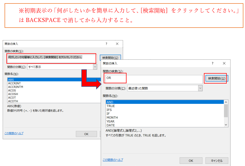Viewport: 245px width, 166px height.
Task: Close the front Insert Function dialog with the X
Action: [x=224, y=63]
